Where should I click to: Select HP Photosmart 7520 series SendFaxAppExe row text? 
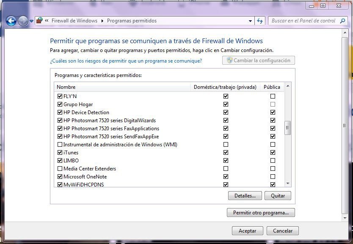click(x=111, y=137)
